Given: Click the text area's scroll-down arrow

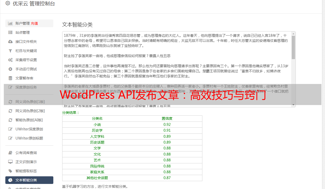Looking at the screenshot, I should tap(293, 105).
